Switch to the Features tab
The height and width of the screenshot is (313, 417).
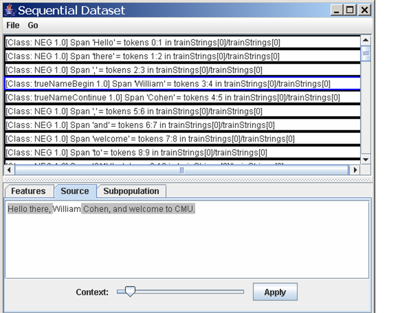coord(28,191)
